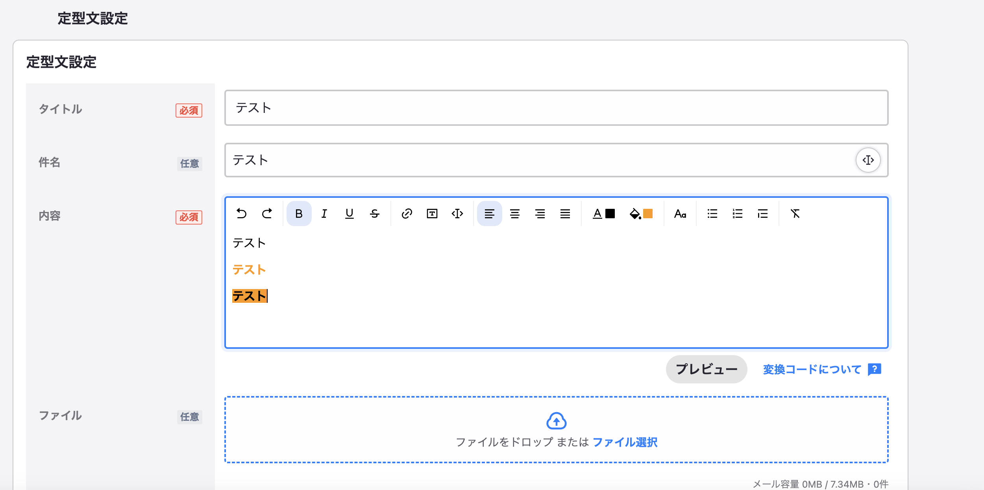Insert text box template icon

(432, 214)
